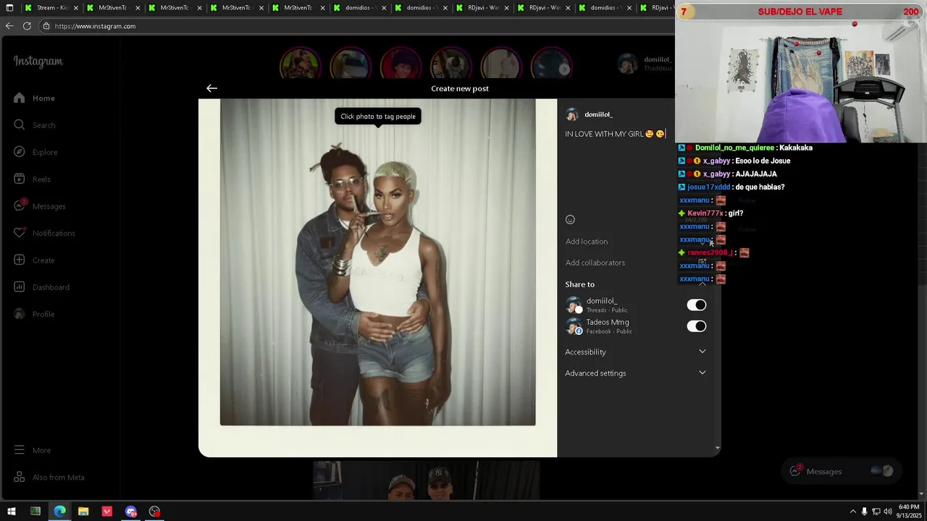Open the volume tray icon
The image size is (927, 521).
click(888, 512)
